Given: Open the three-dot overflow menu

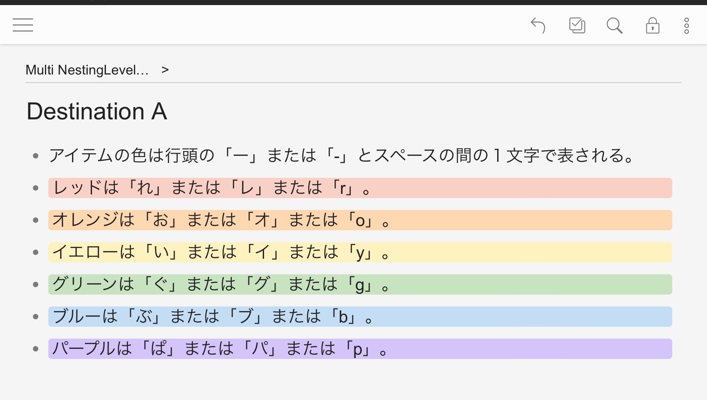Looking at the screenshot, I should (687, 25).
